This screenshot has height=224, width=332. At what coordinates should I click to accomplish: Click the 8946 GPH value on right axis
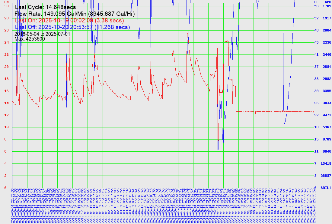pos(327,151)
